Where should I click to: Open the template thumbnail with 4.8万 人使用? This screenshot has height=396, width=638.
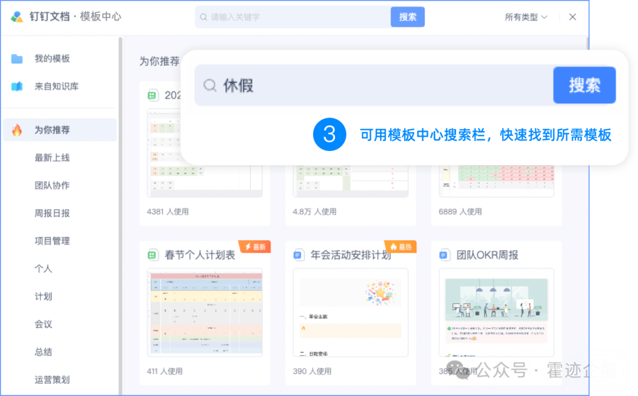click(350, 181)
